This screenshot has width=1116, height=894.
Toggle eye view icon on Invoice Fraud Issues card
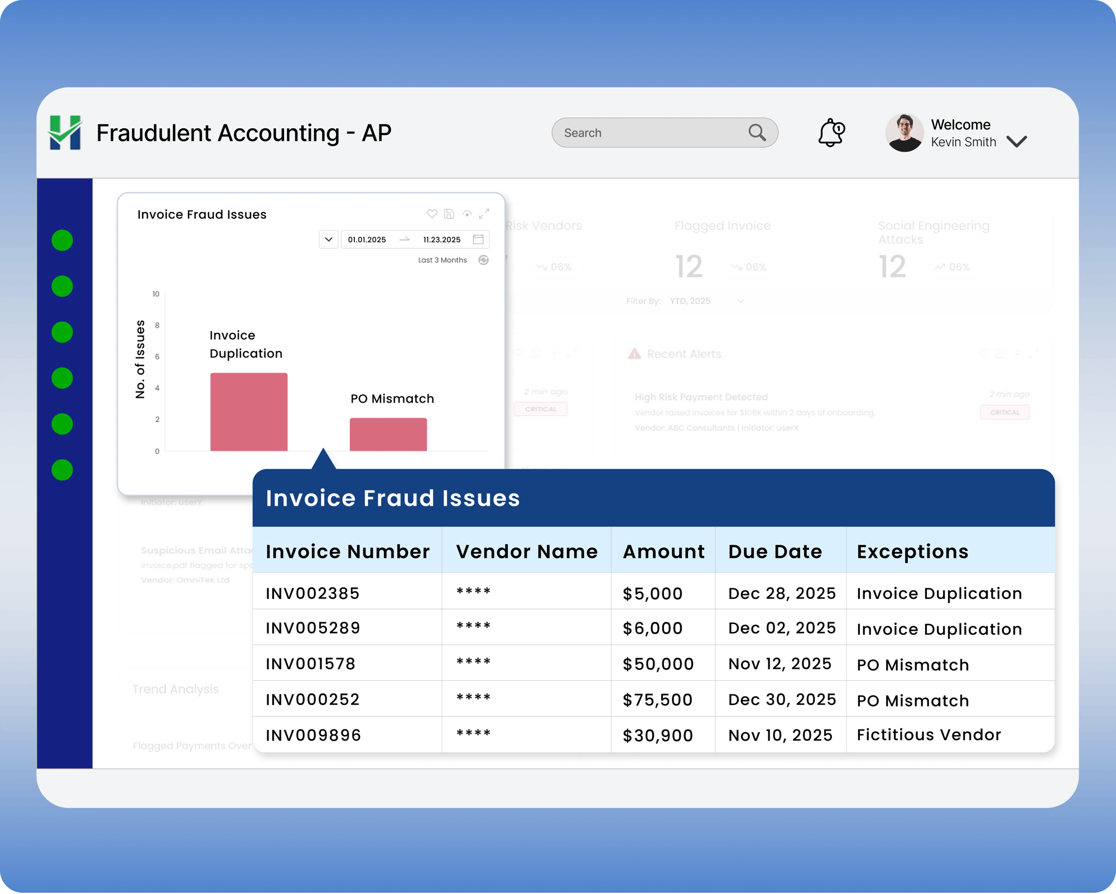[467, 214]
